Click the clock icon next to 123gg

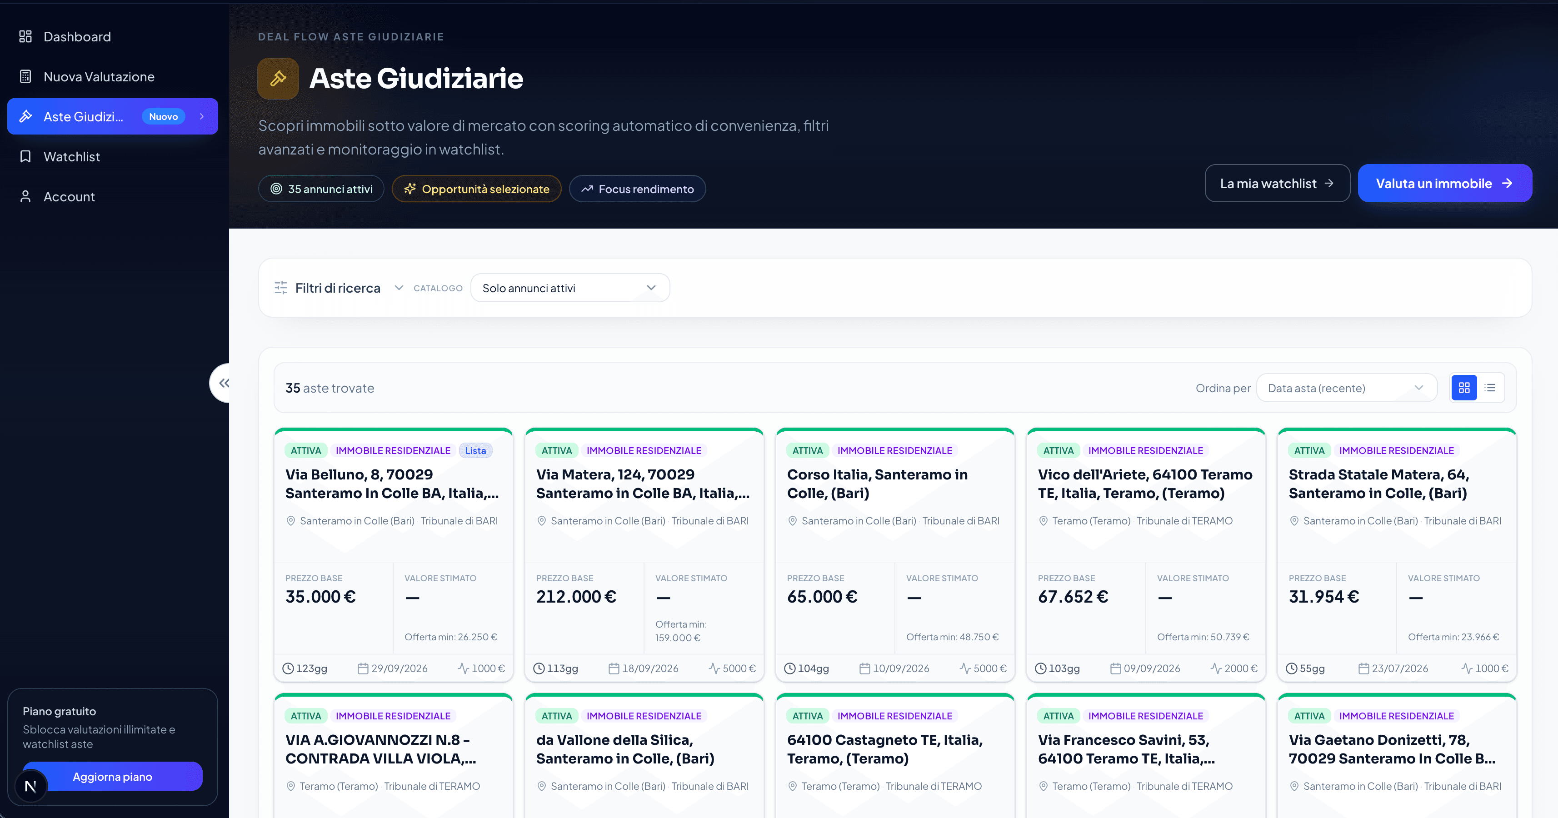click(289, 668)
